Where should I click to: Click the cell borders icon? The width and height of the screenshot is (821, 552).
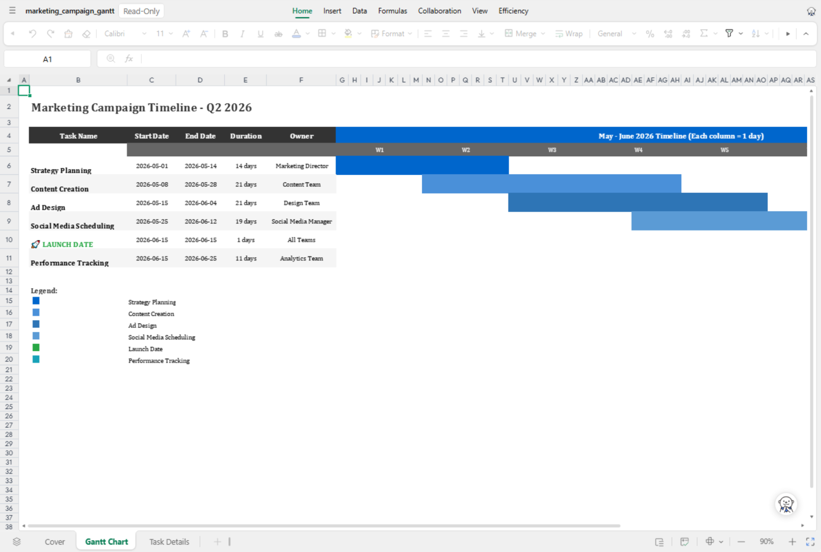click(322, 34)
